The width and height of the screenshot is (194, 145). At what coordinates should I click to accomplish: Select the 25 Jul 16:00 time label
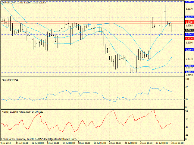click(x=146, y=143)
